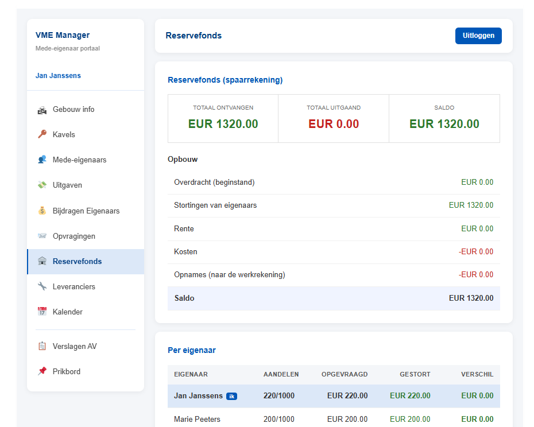Select the active Reservefonds menu item

pyautogui.click(x=86, y=262)
